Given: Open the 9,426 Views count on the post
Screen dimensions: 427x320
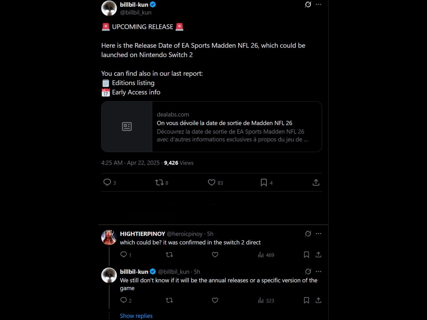Looking at the screenshot, I should (x=179, y=163).
